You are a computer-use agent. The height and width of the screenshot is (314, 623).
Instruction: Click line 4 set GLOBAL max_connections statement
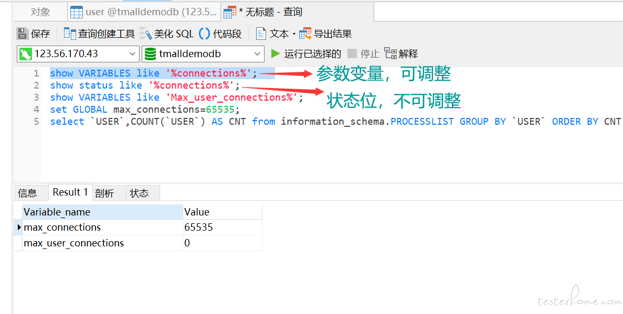[145, 110]
